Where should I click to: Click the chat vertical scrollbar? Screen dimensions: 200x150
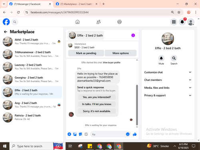coord(137,105)
